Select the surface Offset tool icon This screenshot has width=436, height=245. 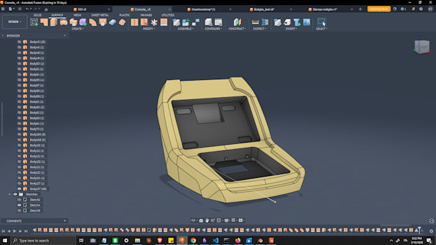[x=122, y=22]
